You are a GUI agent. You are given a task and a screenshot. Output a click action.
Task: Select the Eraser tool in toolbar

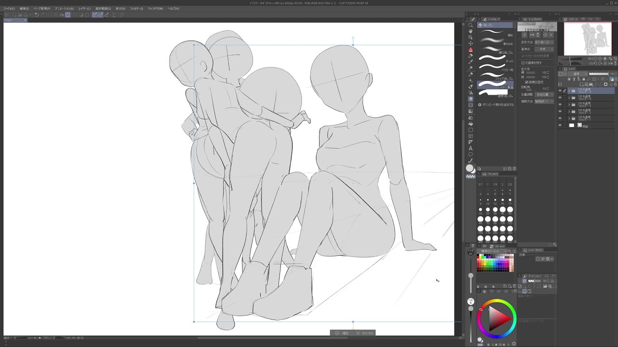[471, 99]
